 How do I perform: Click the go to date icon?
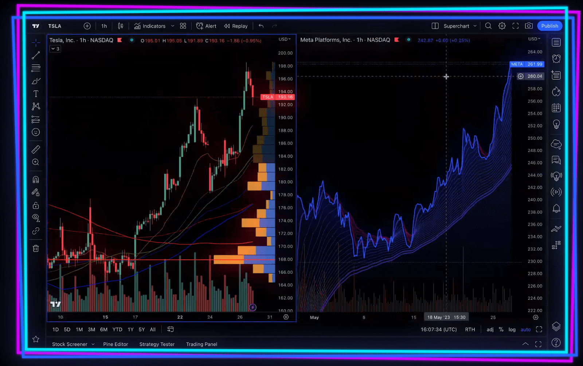tap(170, 329)
